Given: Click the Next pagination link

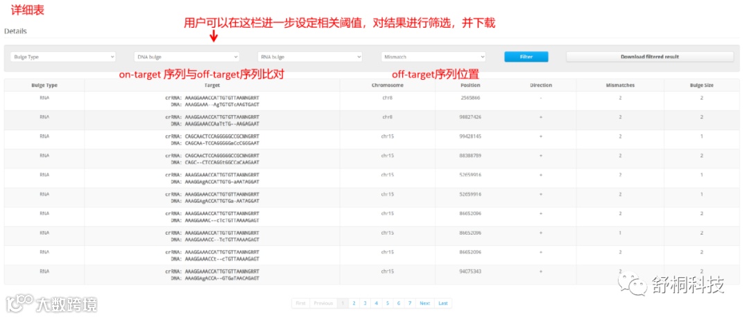Looking at the screenshot, I should point(424,303).
